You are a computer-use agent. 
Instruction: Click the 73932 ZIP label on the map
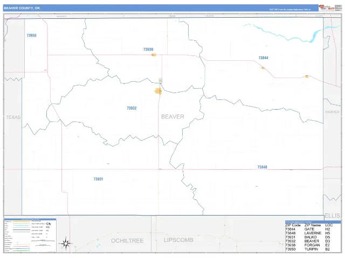coord(132,108)
